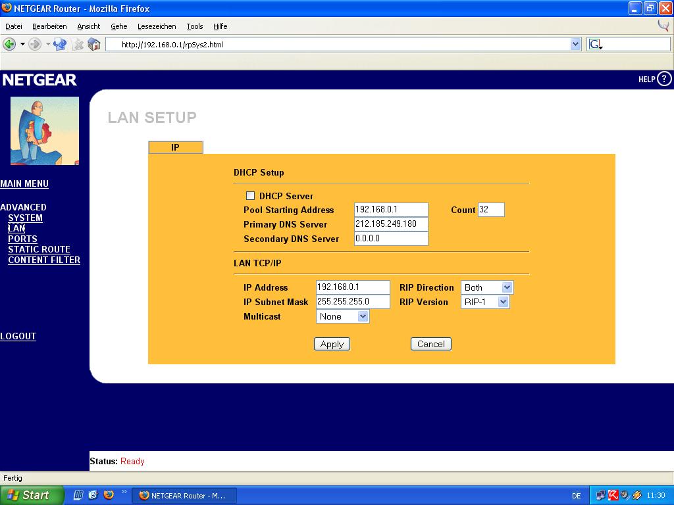Open the STATIC ROUTE link
Viewport: 674px width, 505px height.
tap(39, 249)
